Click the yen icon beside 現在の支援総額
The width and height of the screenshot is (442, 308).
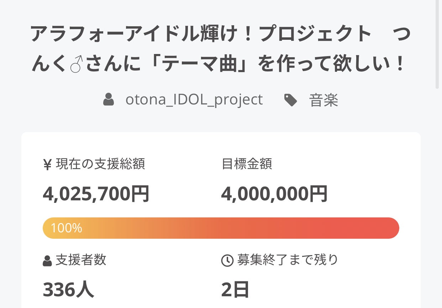click(47, 164)
